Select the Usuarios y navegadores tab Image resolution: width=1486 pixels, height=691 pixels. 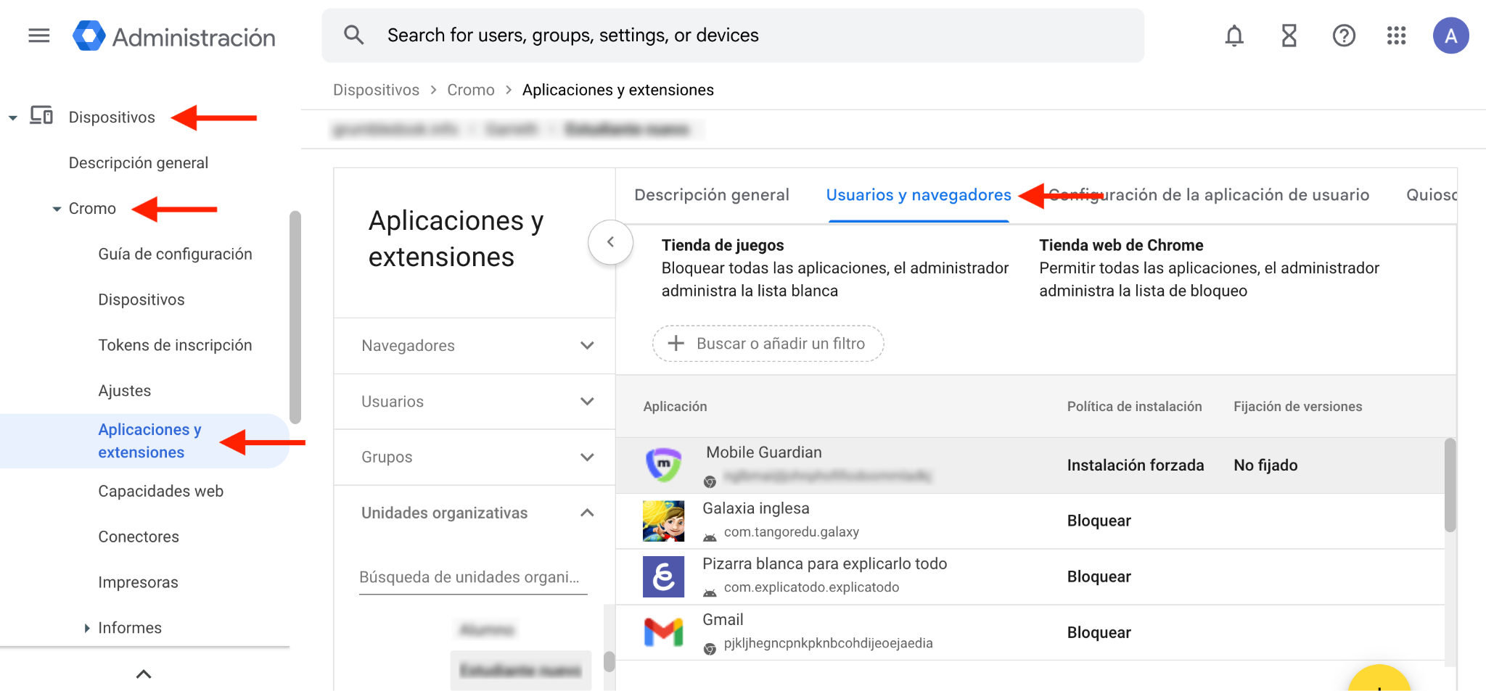tap(918, 195)
